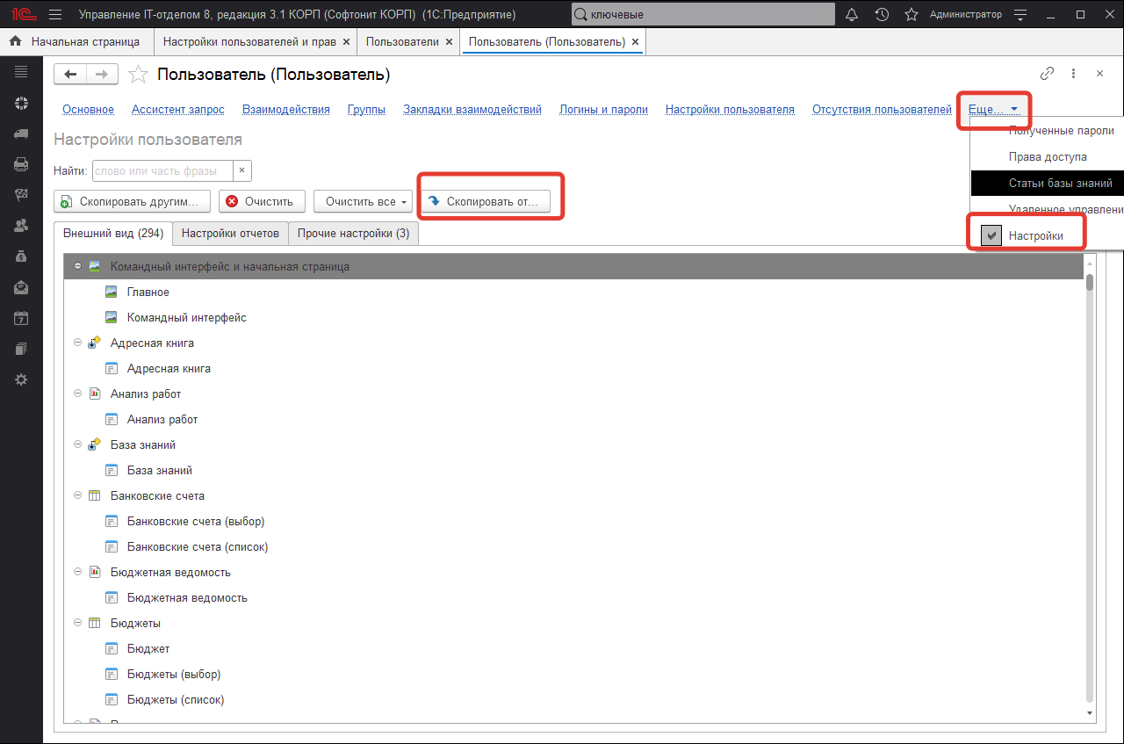Collapse the Адресная книга tree group

pyautogui.click(x=78, y=343)
